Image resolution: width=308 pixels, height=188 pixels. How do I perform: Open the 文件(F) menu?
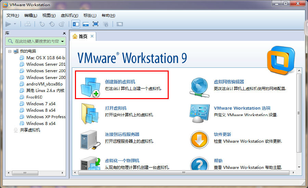click(13, 15)
